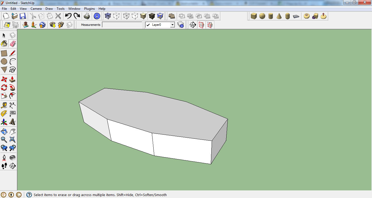Insert a cone shape from toolbar

pyautogui.click(x=279, y=16)
